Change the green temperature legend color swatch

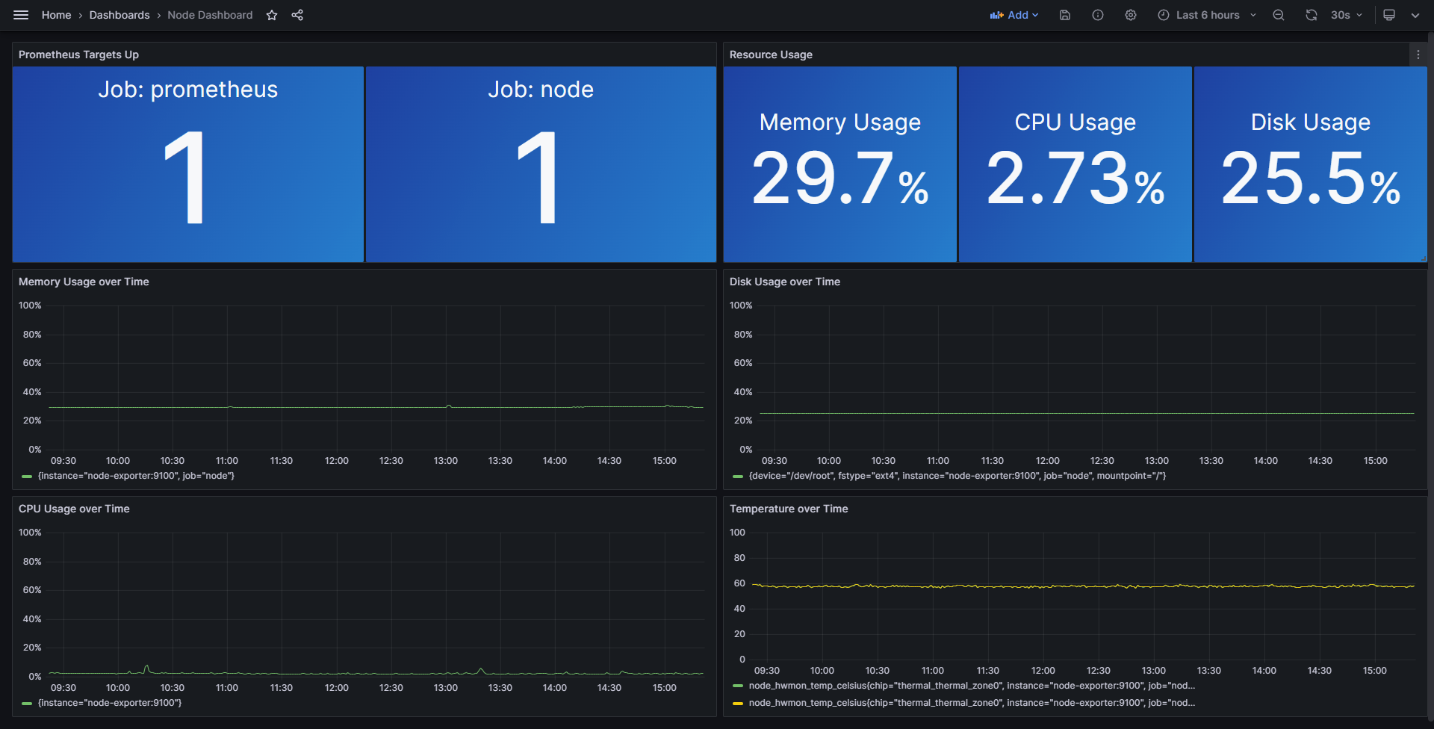(738, 686)
